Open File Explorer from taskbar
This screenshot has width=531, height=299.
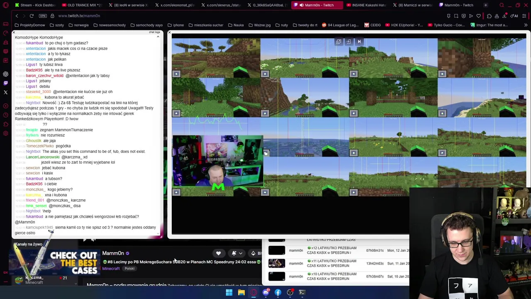[241, 293]
